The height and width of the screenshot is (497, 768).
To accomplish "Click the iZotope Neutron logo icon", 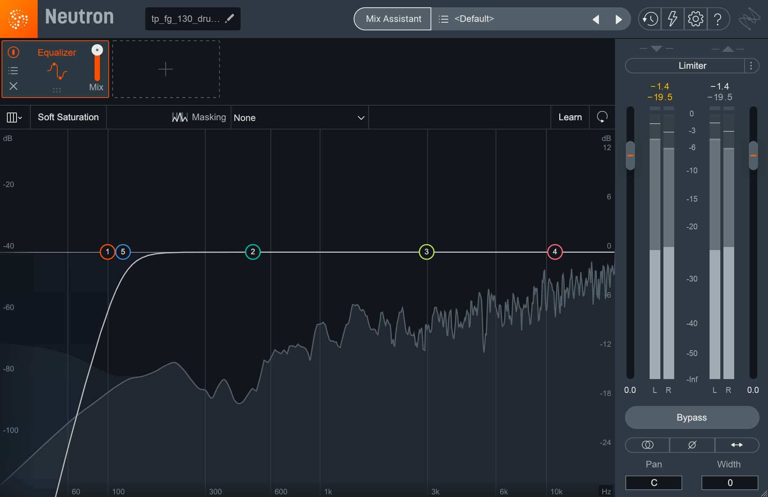I will tap(18, 19).
